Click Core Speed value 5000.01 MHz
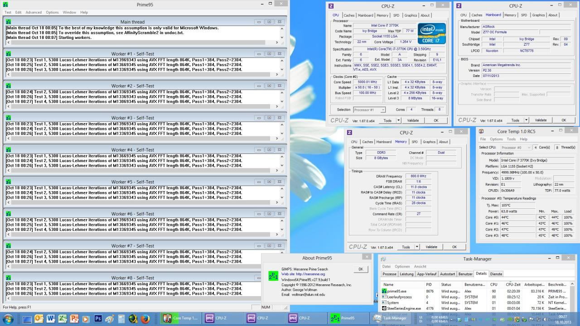 (367, 82)
